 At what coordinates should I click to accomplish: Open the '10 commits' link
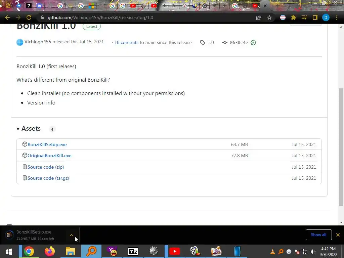pyautogui.click(x=126, y=42)
